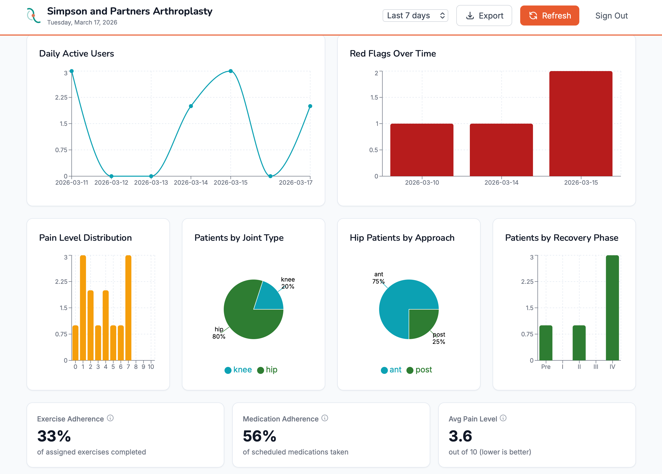Viewport: 662px width, 474px height.
Task: Click the pain level 7 bar
Action: tap(128, 308)
